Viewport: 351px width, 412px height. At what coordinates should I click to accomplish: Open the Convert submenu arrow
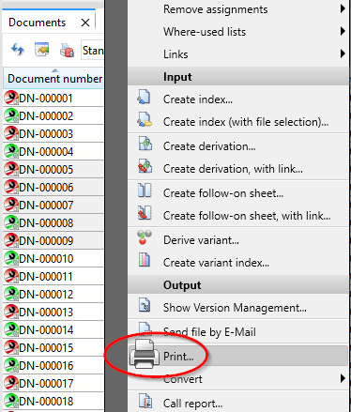[343, 378]
